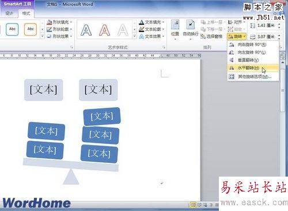
Task: Open the 对齐 align dropdown
Action: 237,22
